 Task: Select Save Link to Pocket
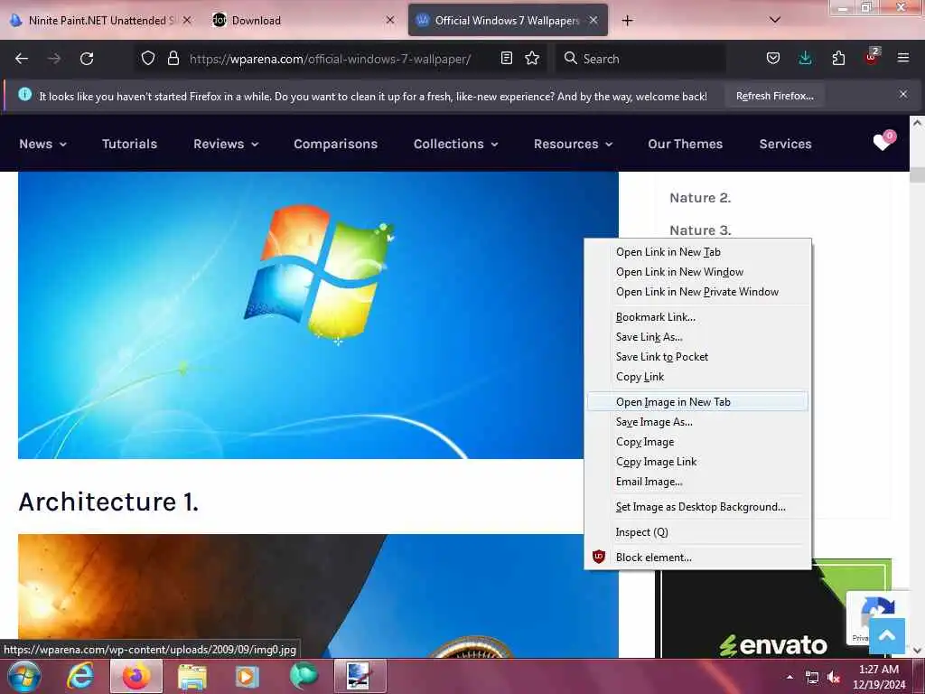tap(698, 357)
